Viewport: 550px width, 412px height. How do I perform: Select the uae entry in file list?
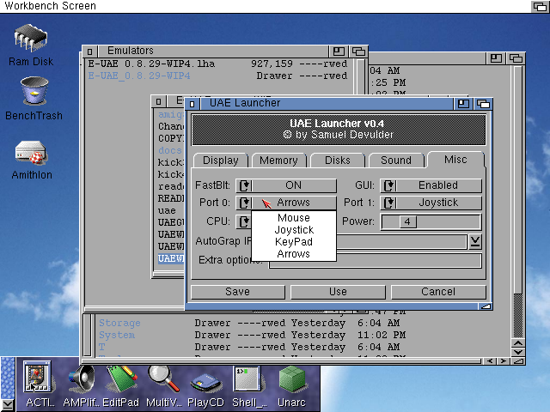pyautogui.click(x=167, y=210)
